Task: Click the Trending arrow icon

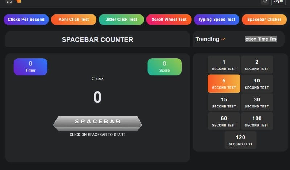Action: (x=223, y=39)
